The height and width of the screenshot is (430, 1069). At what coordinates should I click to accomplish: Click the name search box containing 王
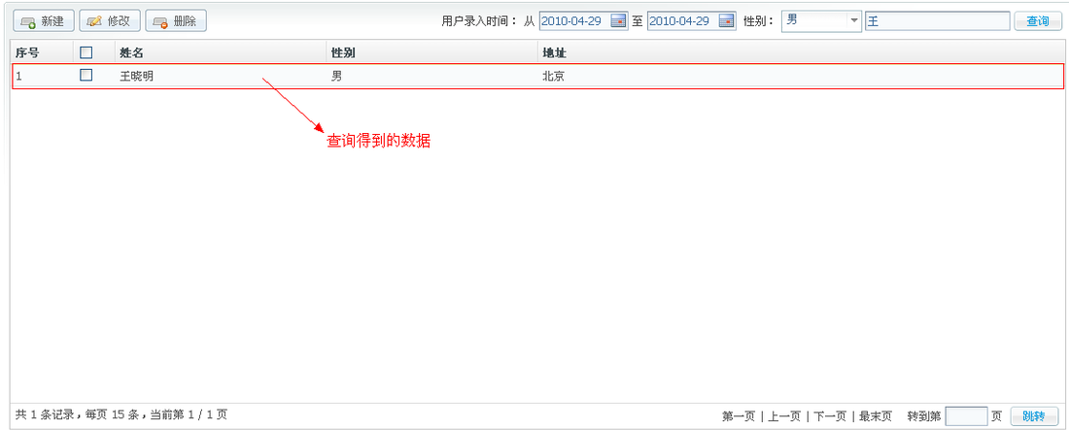(937, 21)
